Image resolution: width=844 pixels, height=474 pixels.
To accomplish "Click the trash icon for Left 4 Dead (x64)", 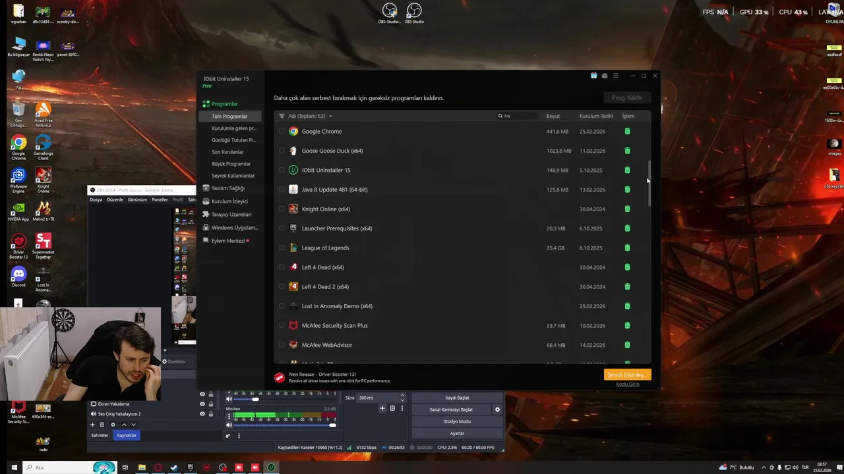I will pos(627,267).
